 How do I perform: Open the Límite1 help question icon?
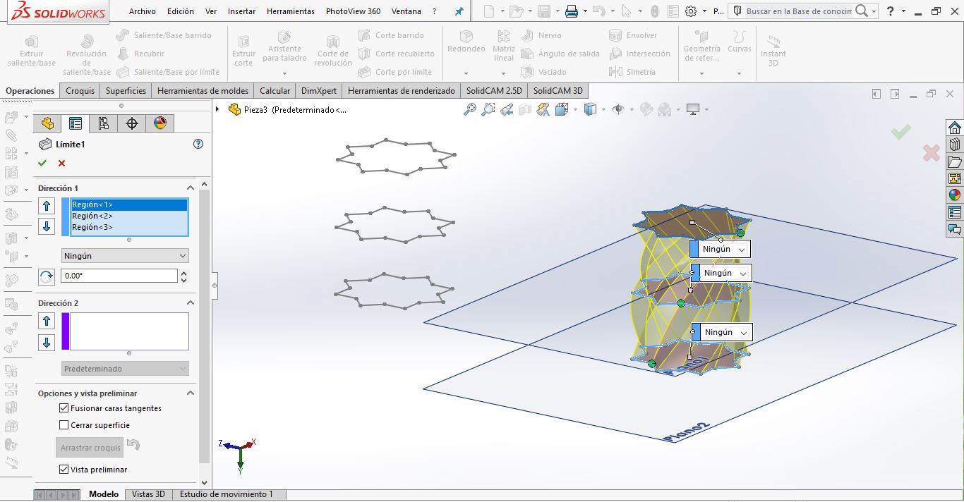[198, 144]
